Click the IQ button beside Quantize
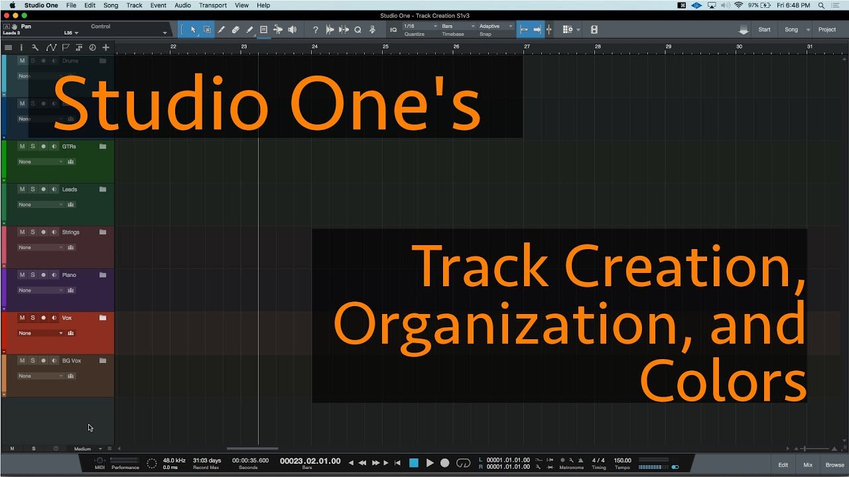849x477 pixels. 393,30
